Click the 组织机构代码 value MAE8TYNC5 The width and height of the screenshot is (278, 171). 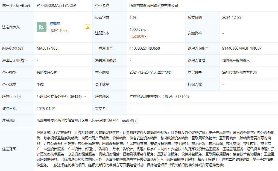[47, 48]
